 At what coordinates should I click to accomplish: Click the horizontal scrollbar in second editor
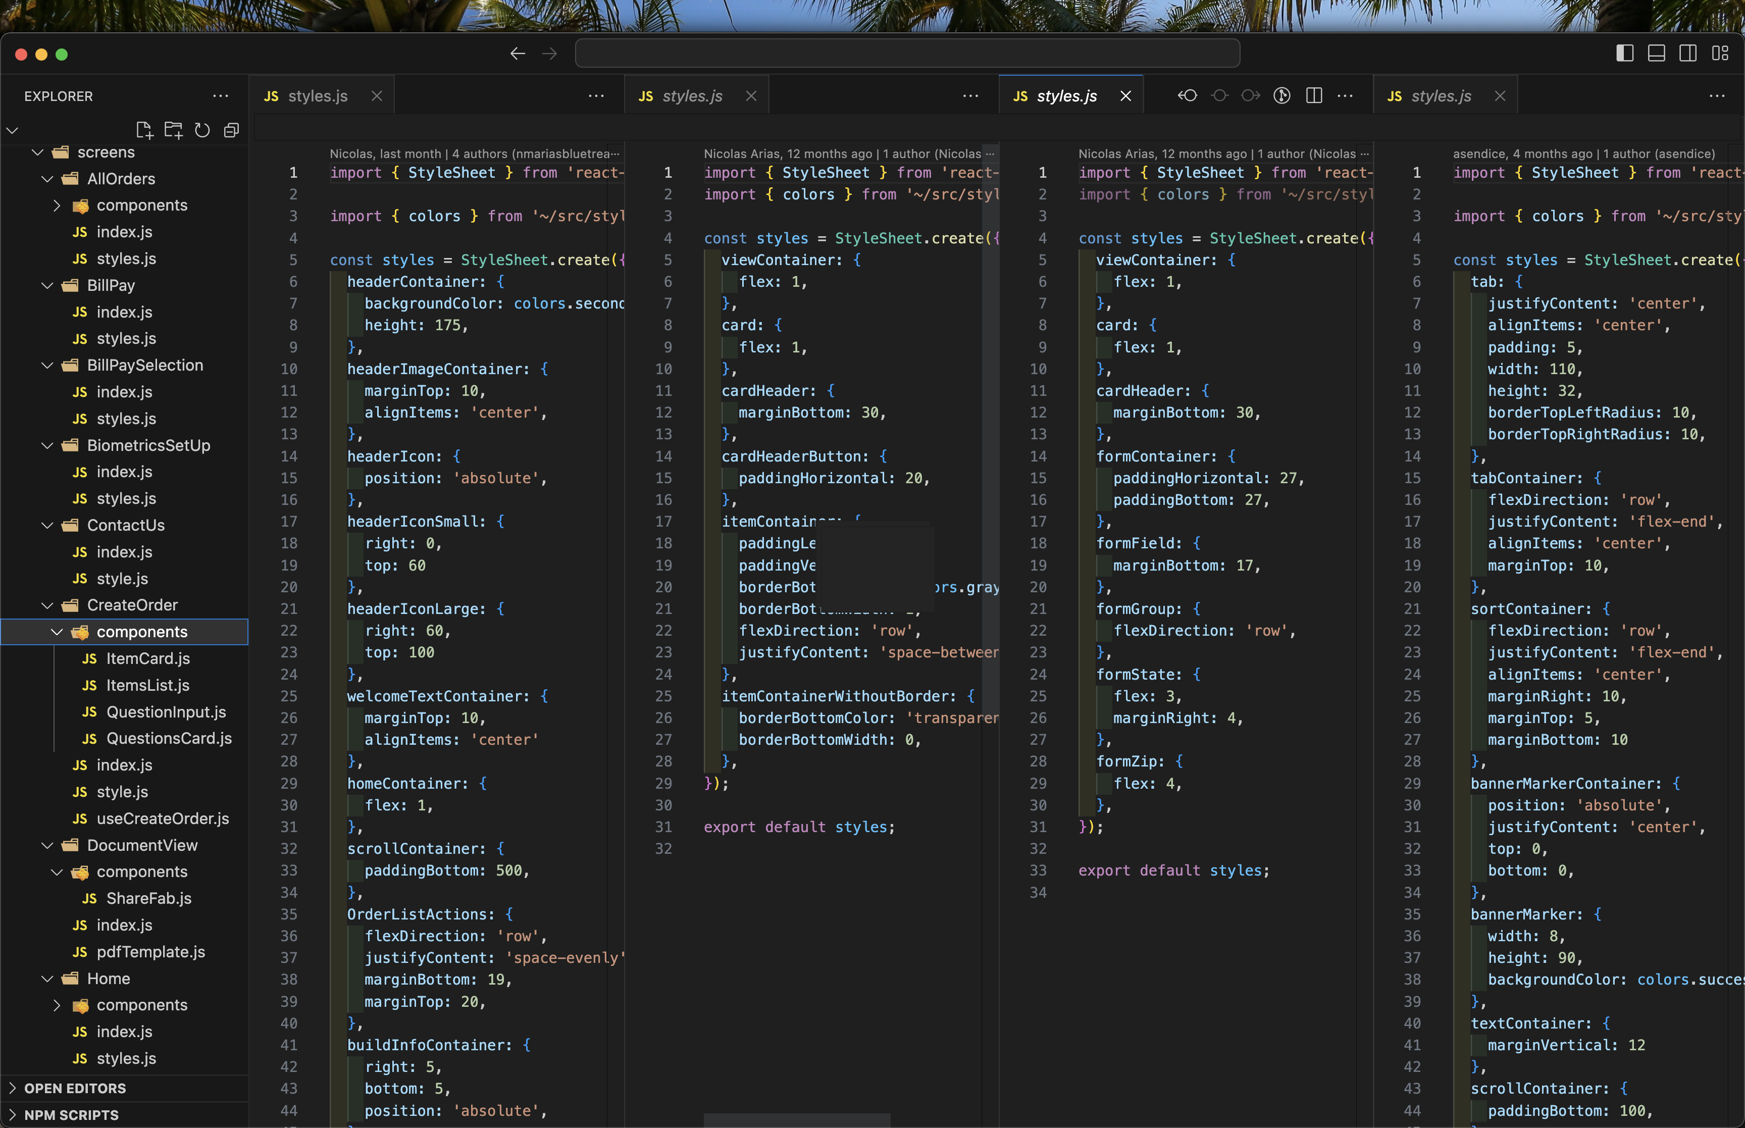click(797, 1120)
